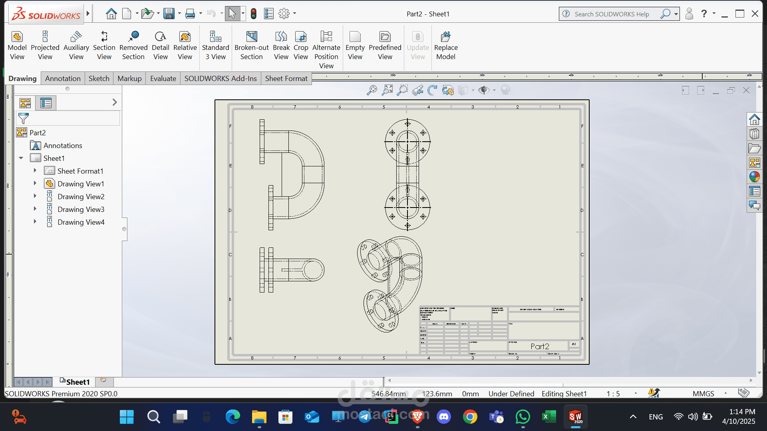
Task: Select the Model View tool
Action: 17,46
